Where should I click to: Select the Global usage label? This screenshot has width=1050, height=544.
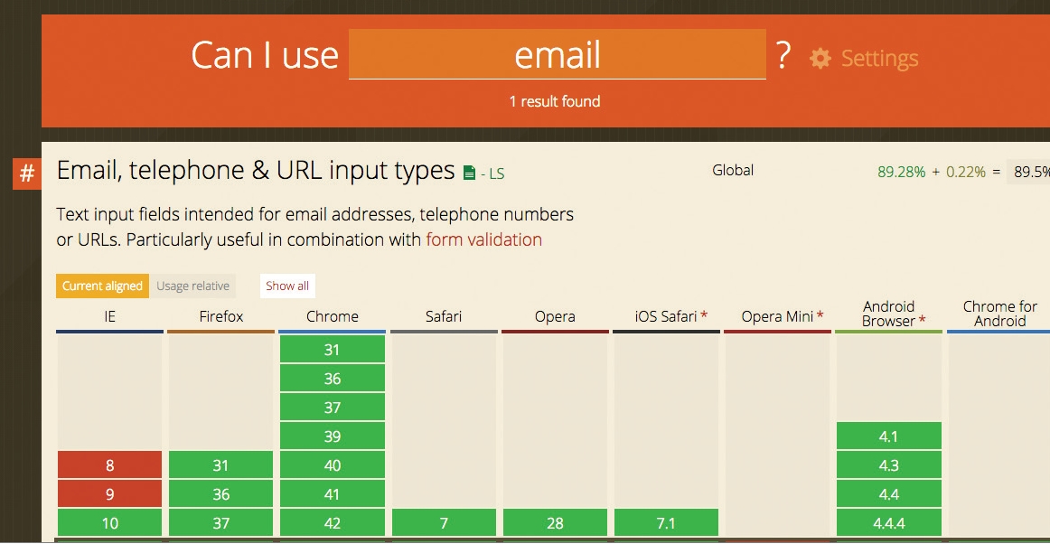(733, 170)
